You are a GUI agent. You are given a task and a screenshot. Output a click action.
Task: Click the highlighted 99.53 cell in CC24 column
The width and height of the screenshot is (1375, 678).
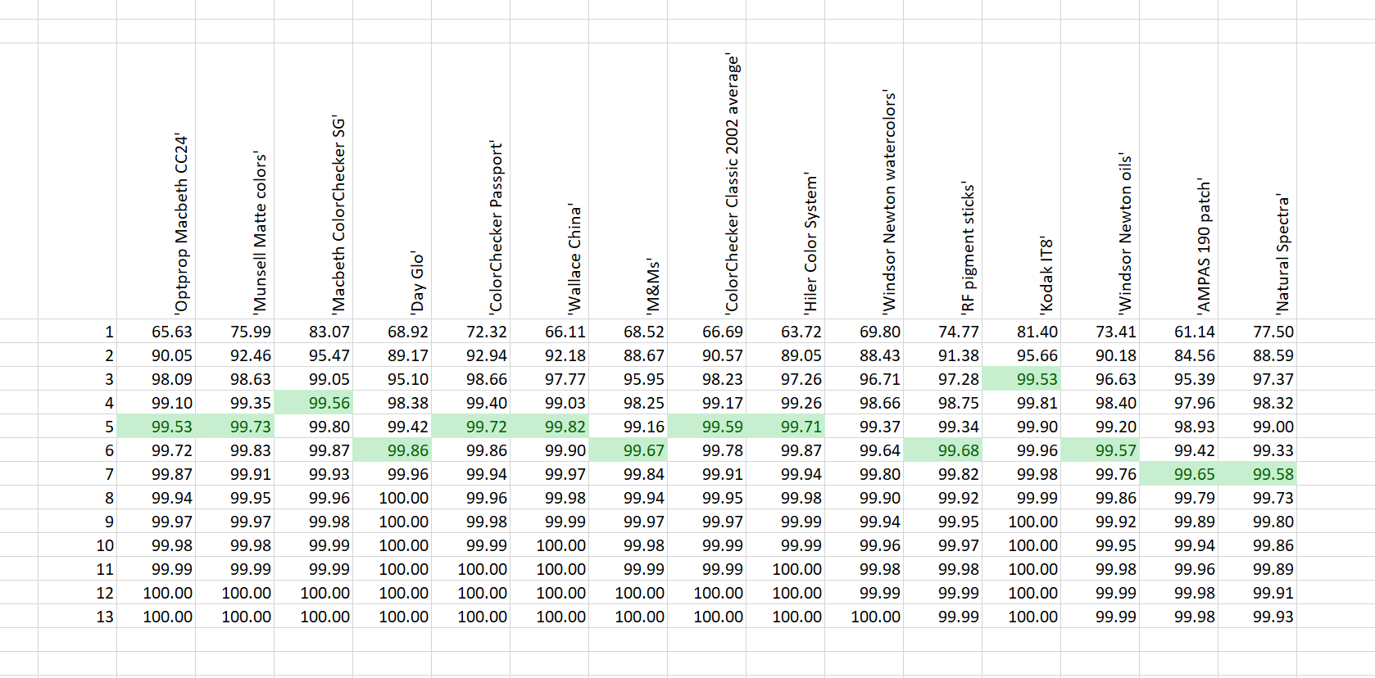click(x=156, y=427)
